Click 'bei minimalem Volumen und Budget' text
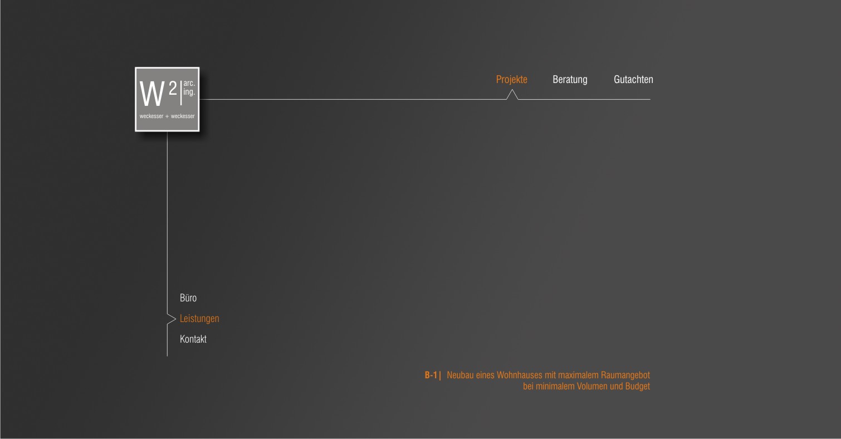The width and height of the screenshot is (841, 439). coord(586,386)
